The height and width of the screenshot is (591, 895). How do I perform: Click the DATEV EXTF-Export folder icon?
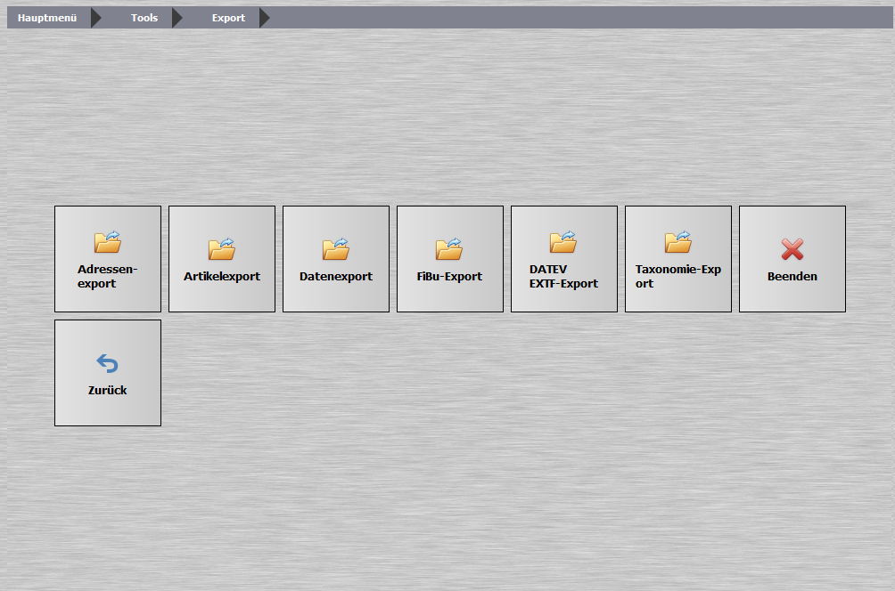click(x=563, y=242)
